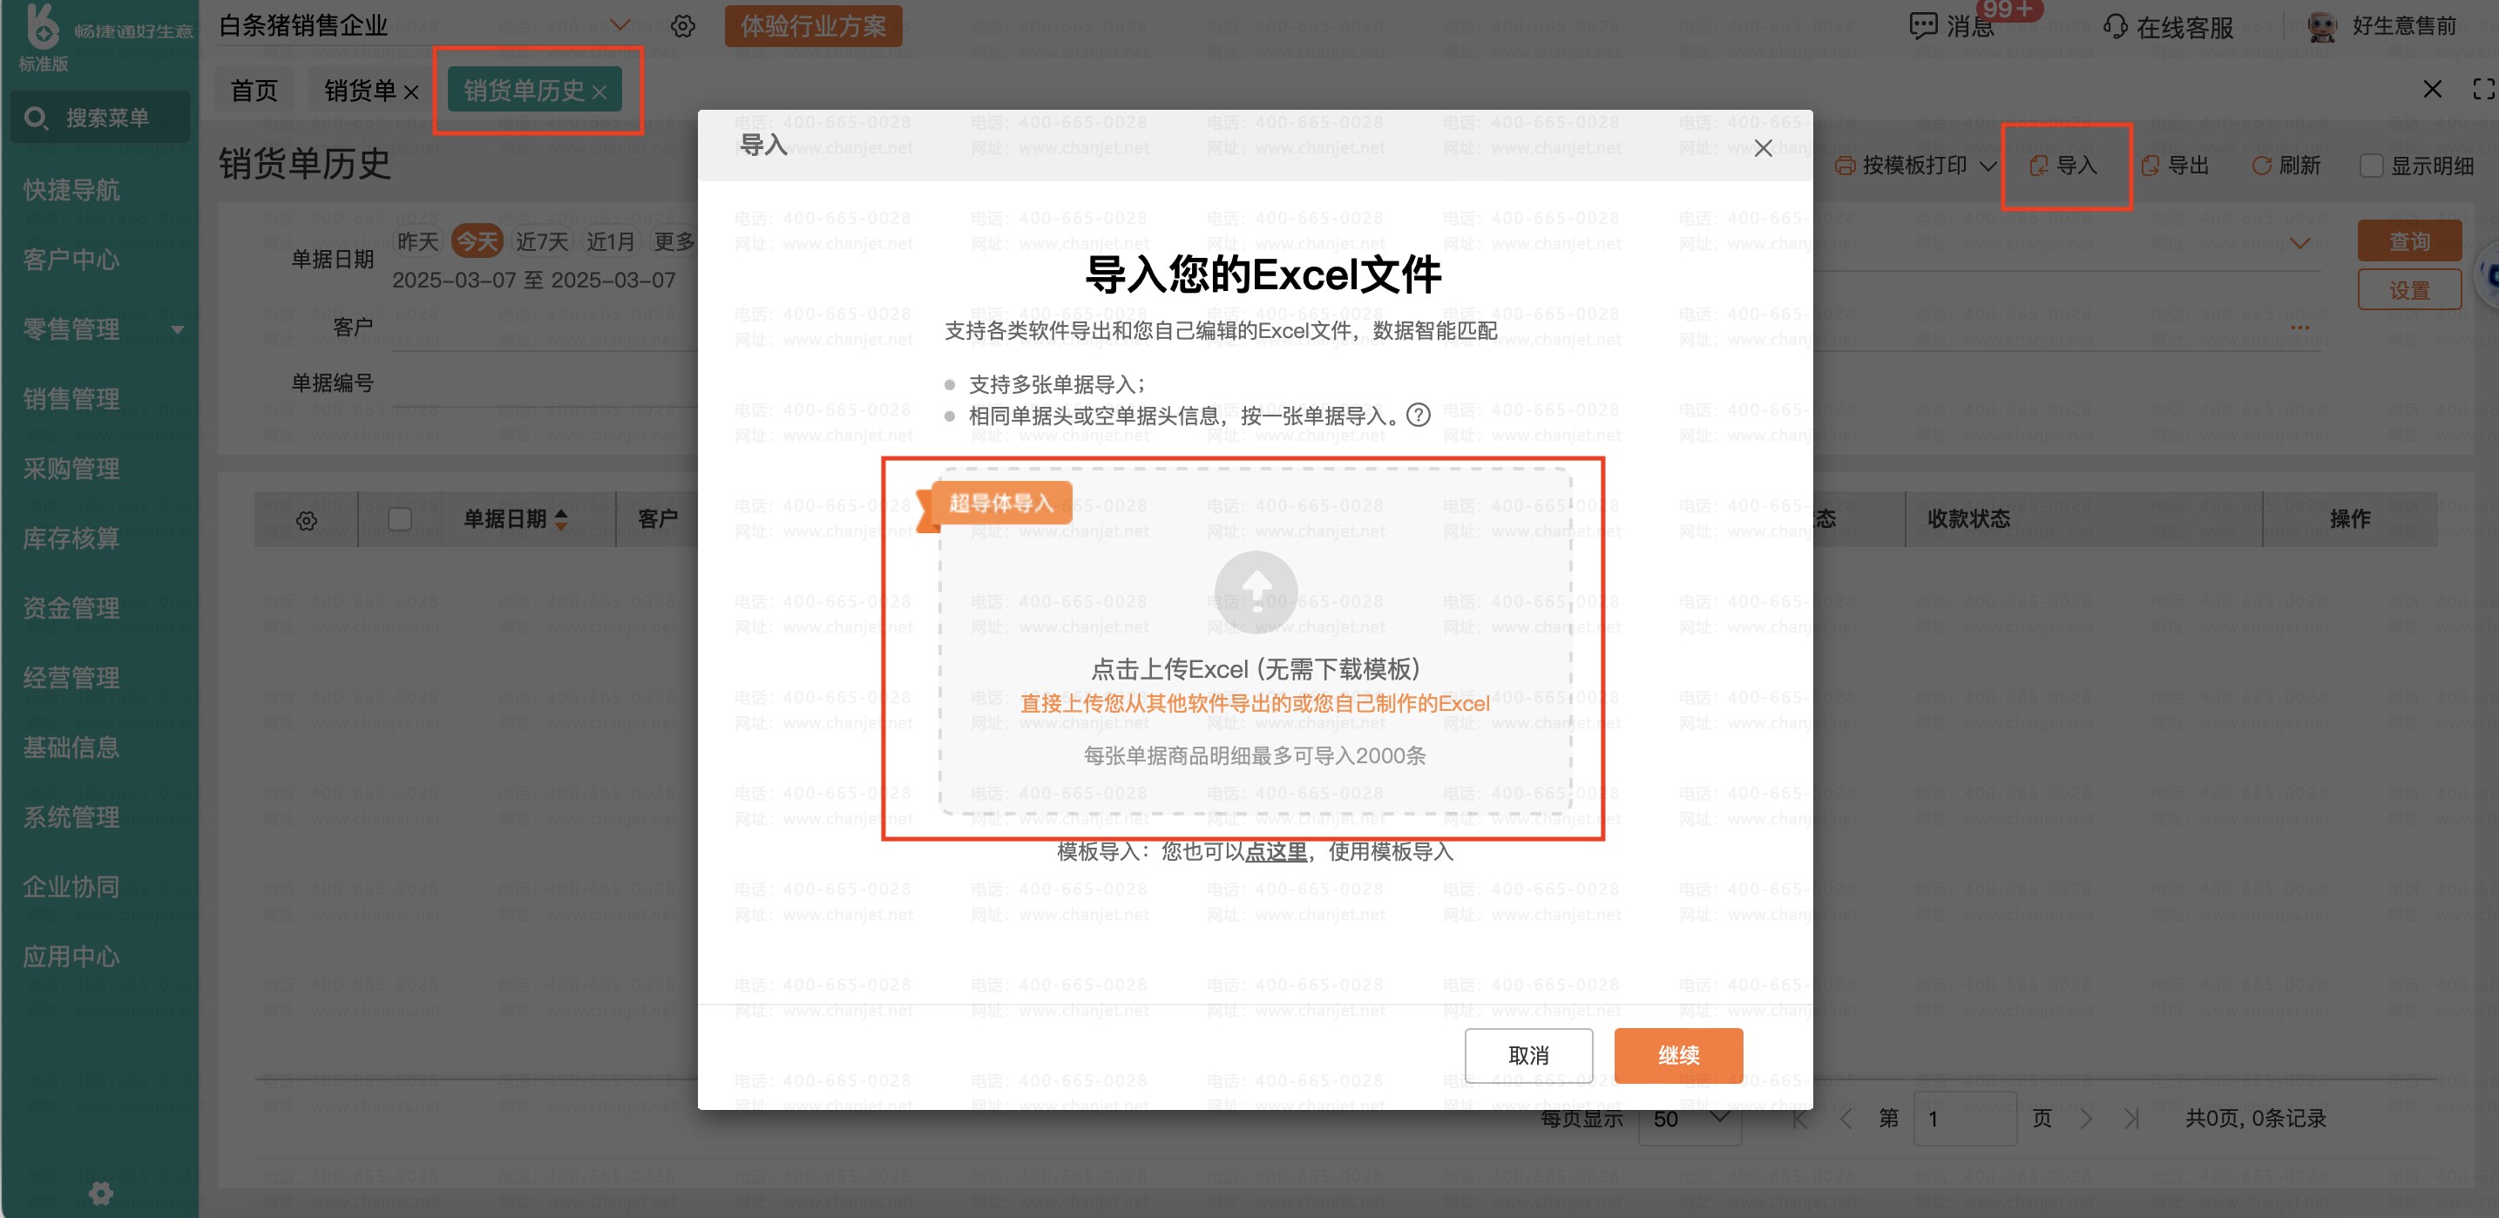Viewport: 2499px width, 1218px height.
Task: Go to previous page arrow
Action: coord(1846,1119)
